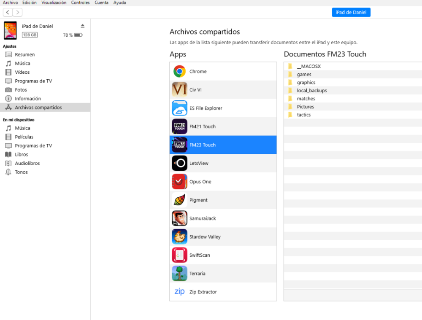This screenshot has height=320, width=422.
Task: Select the graphics folder
Action: click(353, 82)
